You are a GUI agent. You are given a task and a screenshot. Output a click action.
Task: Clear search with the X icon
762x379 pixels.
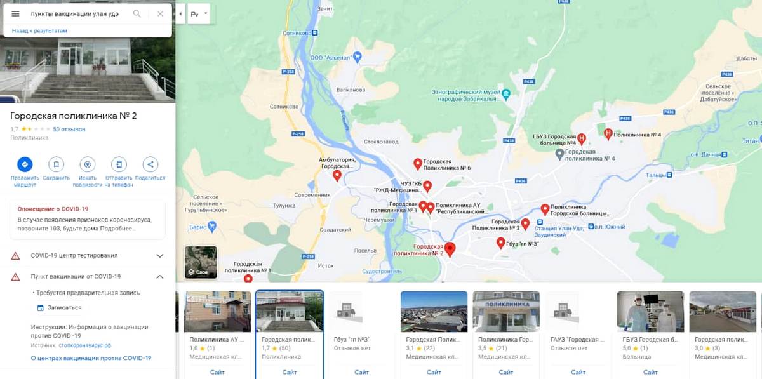coord(160,13)
